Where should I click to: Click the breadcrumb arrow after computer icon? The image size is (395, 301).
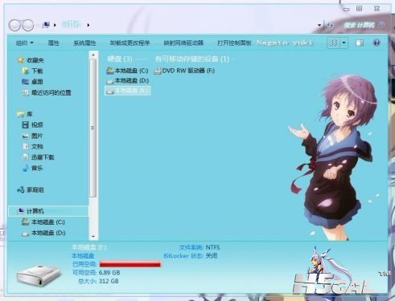55,25
